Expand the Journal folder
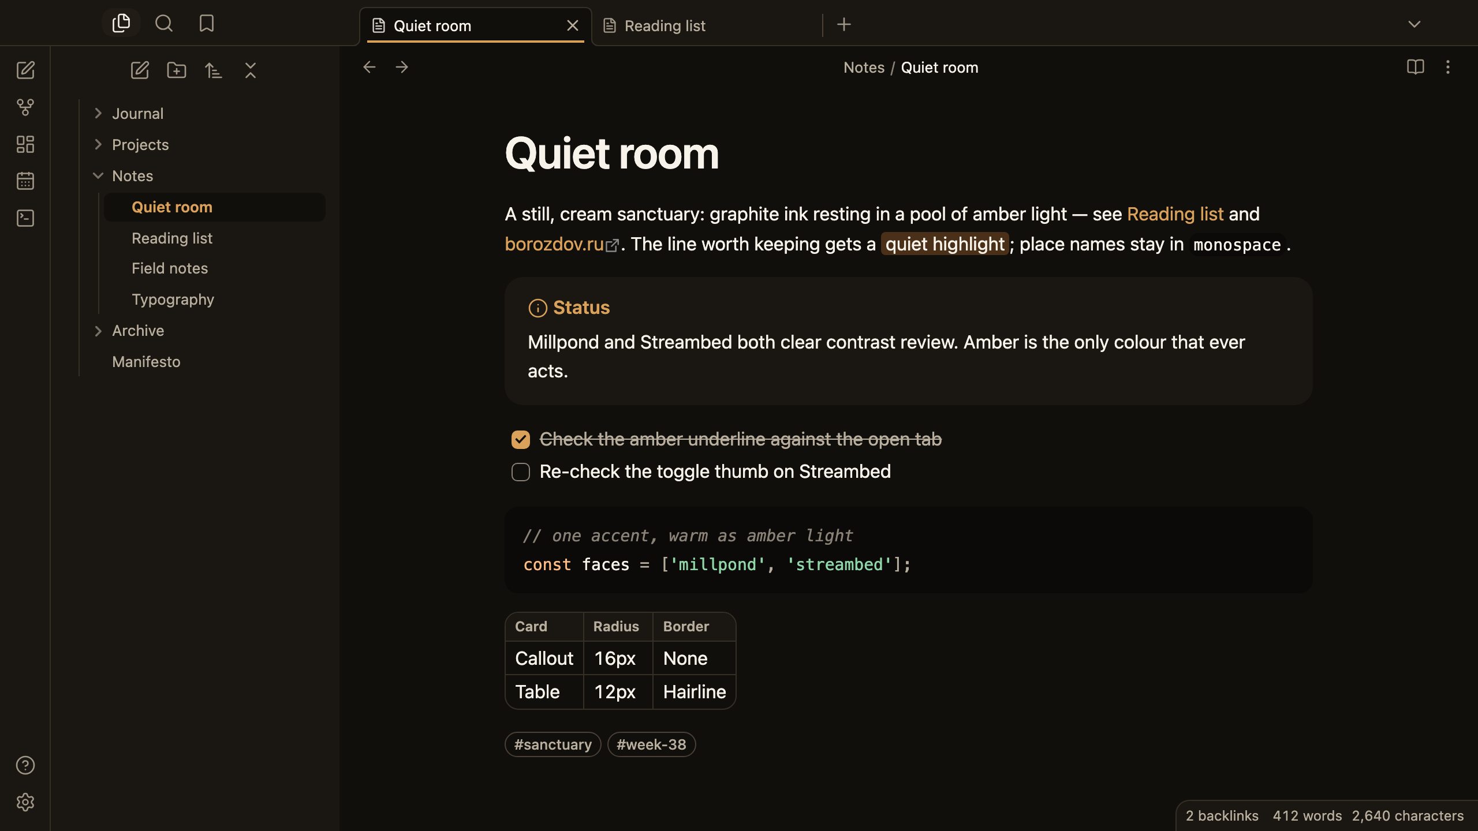 click(x=98, y=114)
